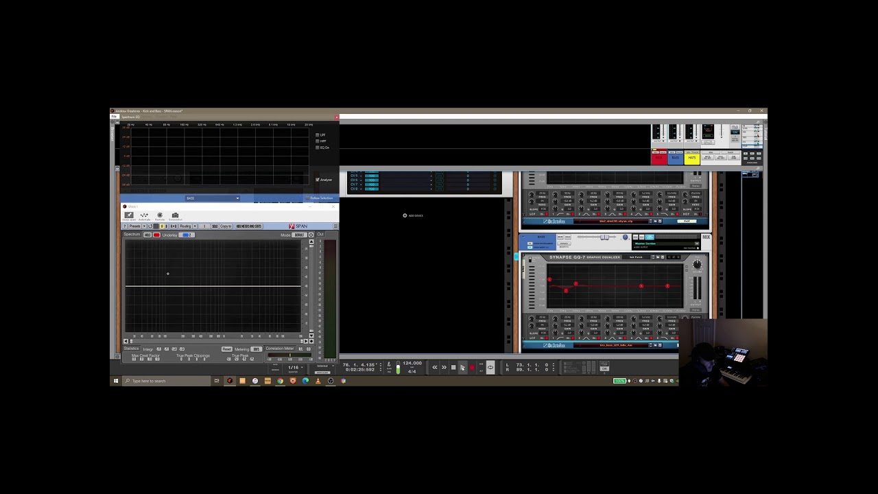Open the Mode DEFAULT selector in SPAN
Viewport: 878px width, 494px height.
pyautogui.click(x=299, y=235)
